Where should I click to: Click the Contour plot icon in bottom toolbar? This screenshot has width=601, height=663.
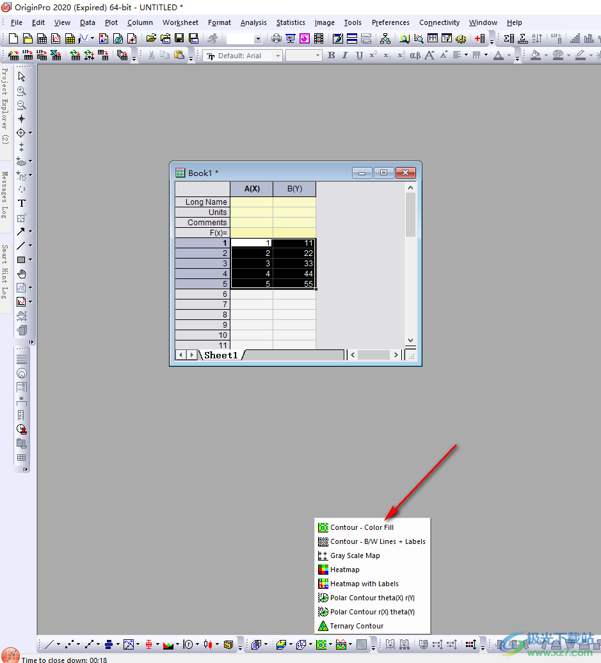coord(321,644)
